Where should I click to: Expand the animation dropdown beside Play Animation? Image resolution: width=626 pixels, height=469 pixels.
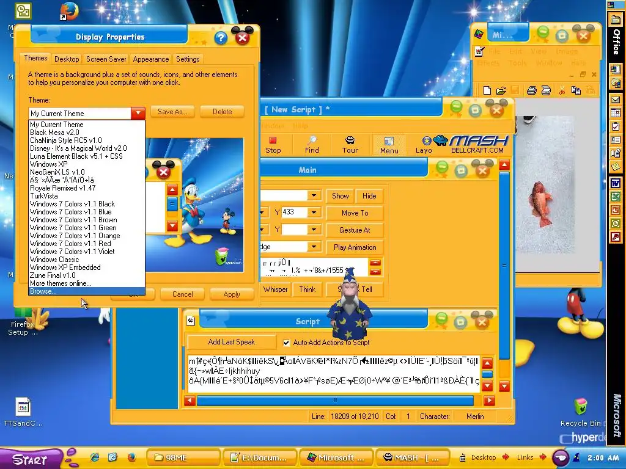click(x=314, y=247)
